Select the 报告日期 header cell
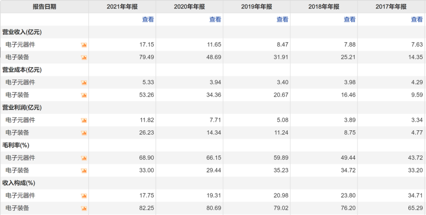This screenshot has height=215, width=426. [44, 7]
